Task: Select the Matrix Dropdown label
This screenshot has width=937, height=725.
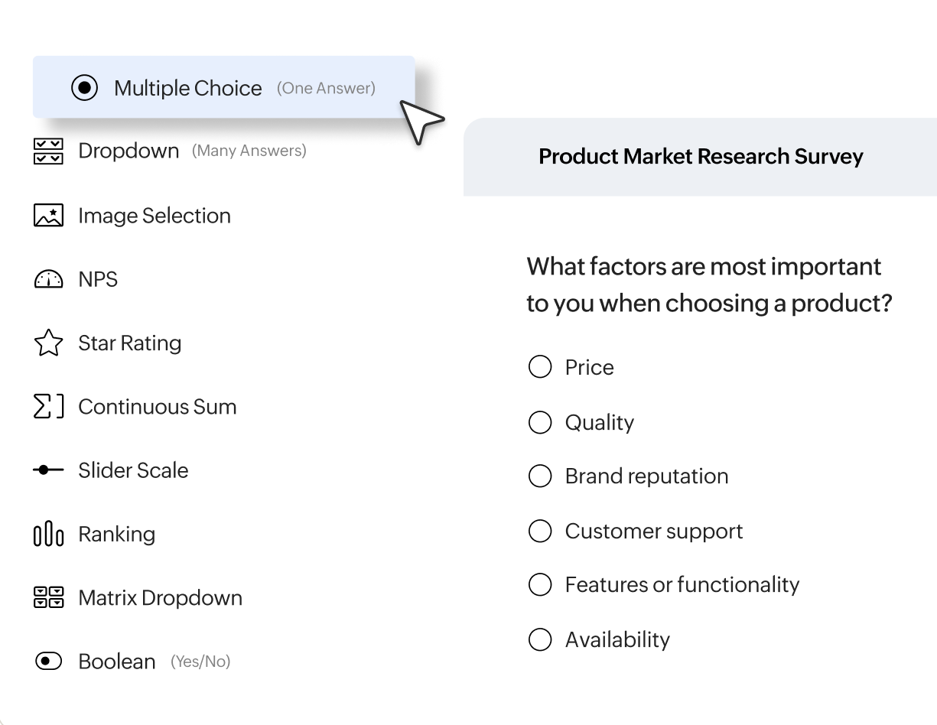Action: coord(160,597)
